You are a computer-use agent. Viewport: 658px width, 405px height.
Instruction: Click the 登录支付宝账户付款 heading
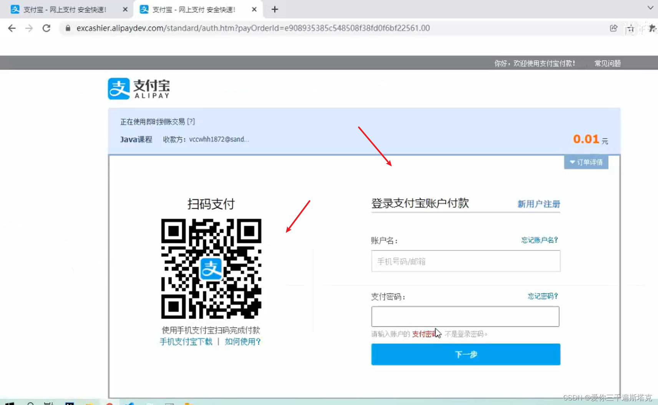click(x=420, y=203)
